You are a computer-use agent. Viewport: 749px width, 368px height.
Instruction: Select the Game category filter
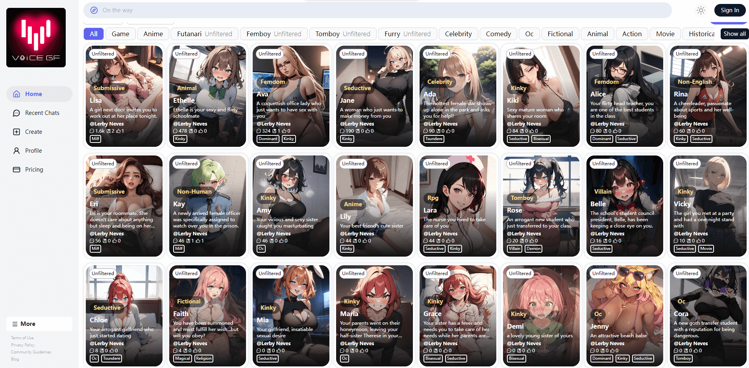[120, 34]
